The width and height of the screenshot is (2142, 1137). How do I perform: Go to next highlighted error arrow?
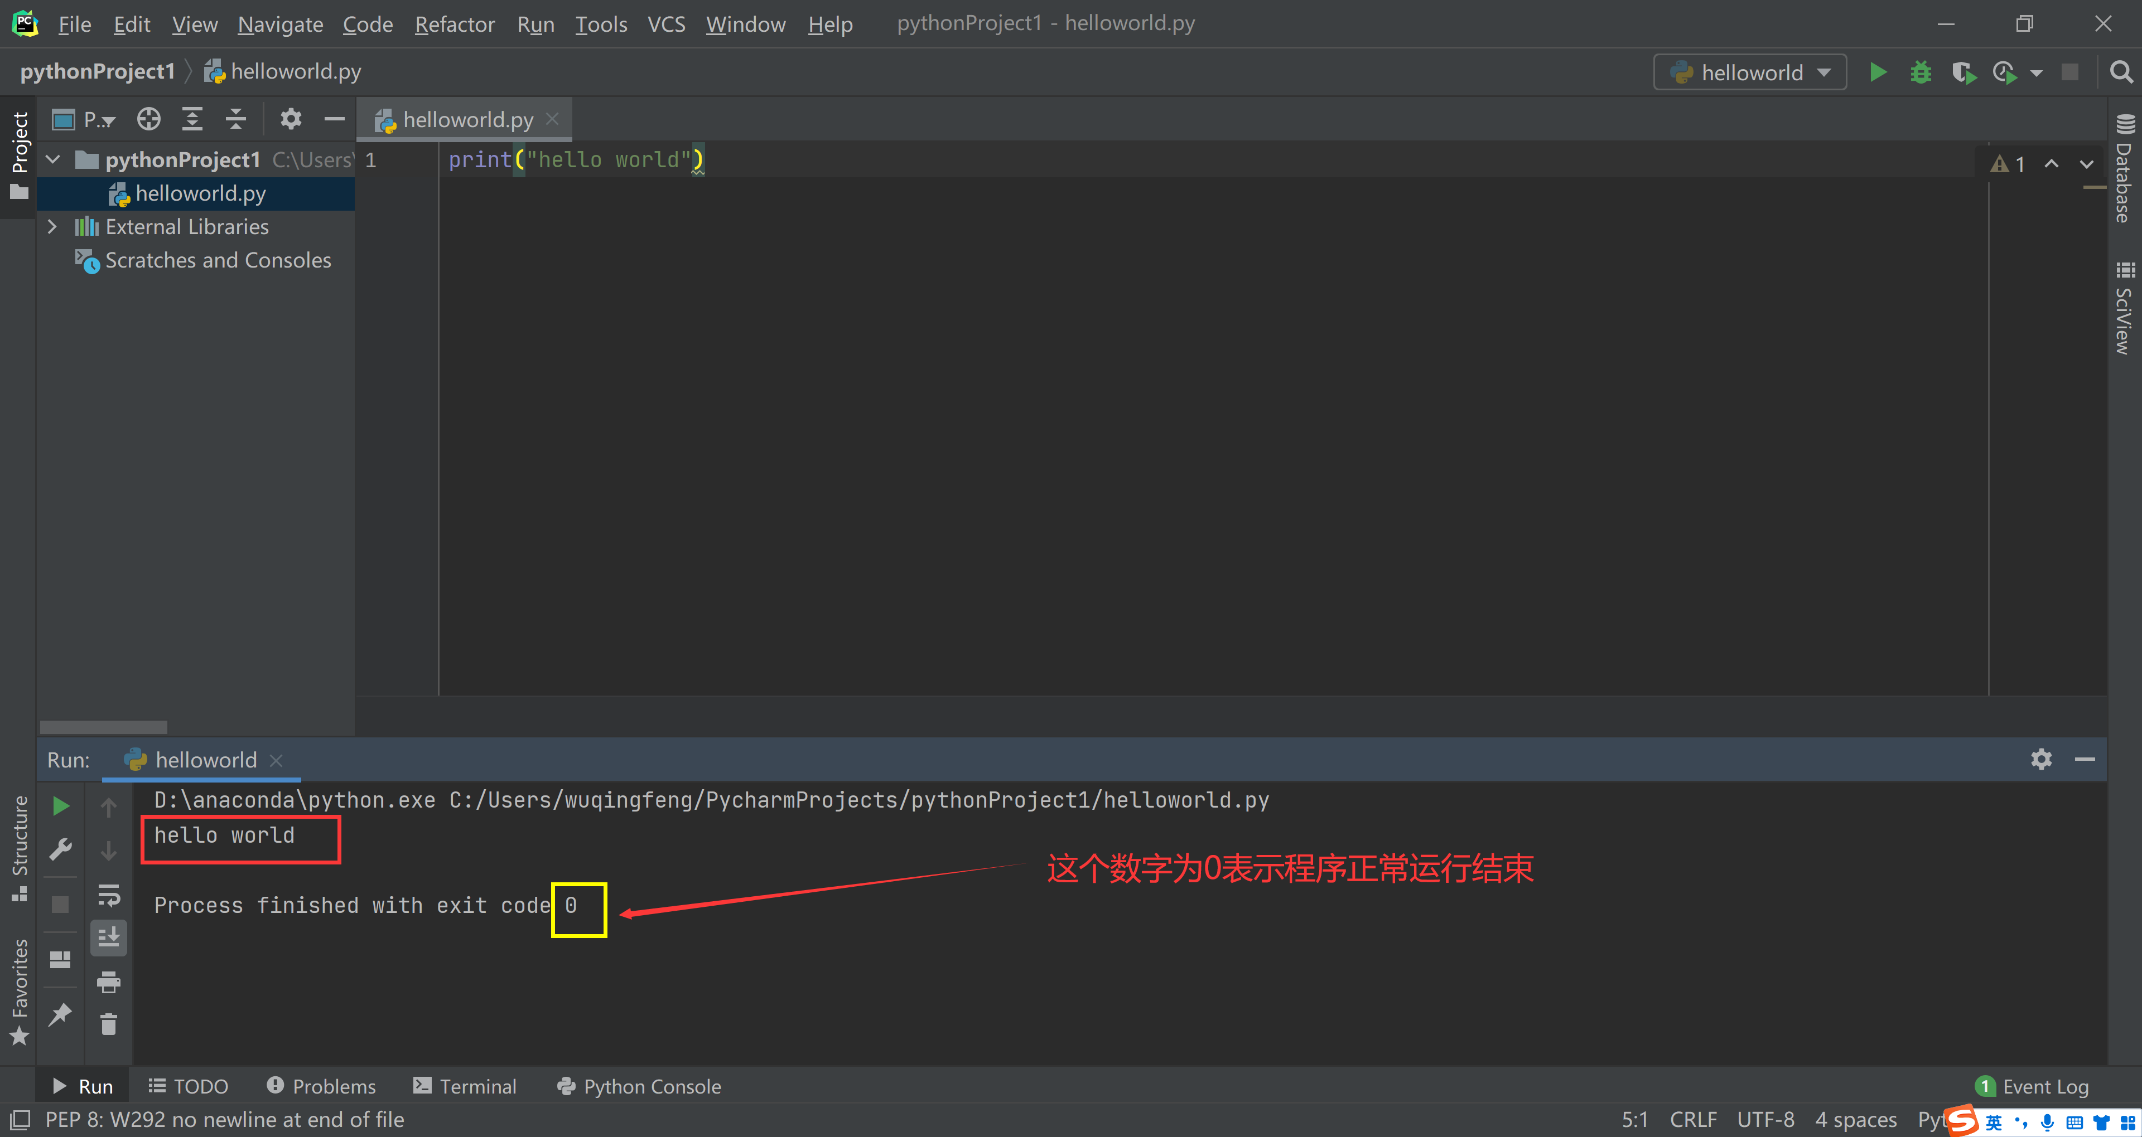tap(2087, 164)
